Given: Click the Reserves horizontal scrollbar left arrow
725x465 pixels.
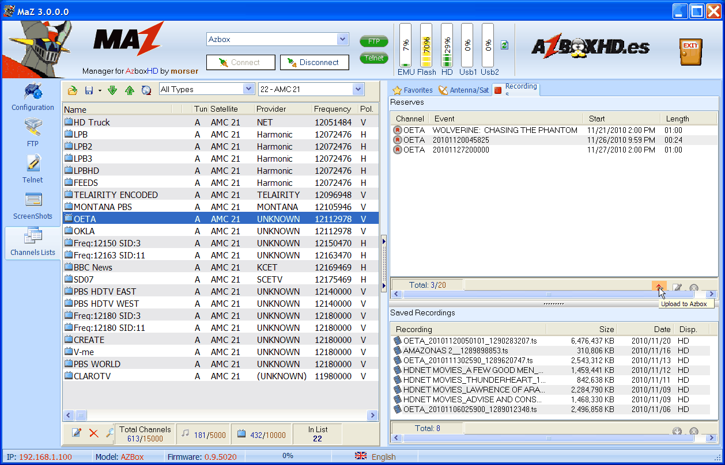Looking at the screenshot, I should [397, 294].
